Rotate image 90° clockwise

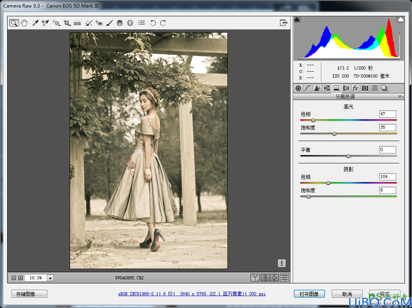pyautogui.click(x=163, y=23)
